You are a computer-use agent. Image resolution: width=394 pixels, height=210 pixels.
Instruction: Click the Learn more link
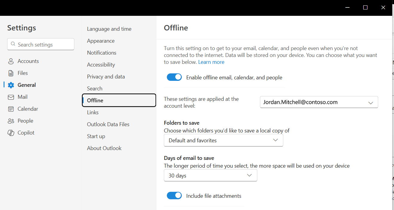tap(211, 62)
